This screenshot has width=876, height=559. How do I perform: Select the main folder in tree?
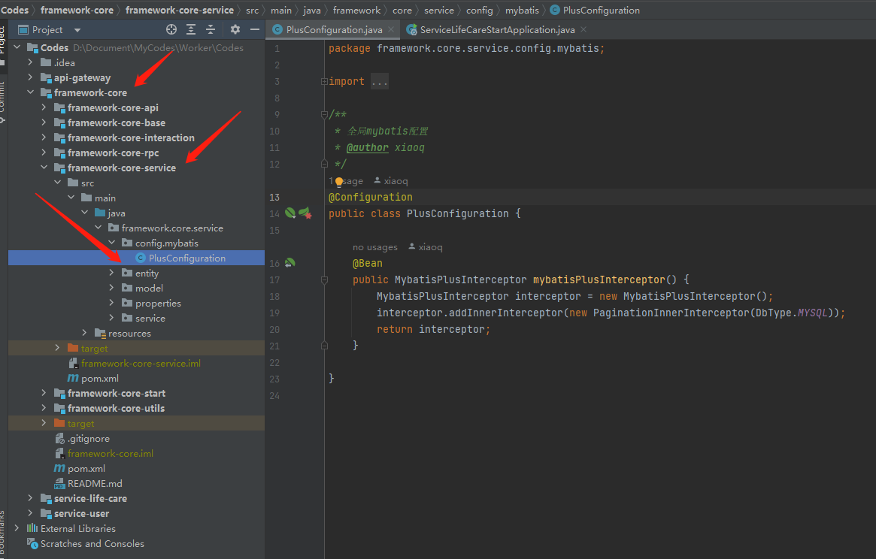coord(105,198)
